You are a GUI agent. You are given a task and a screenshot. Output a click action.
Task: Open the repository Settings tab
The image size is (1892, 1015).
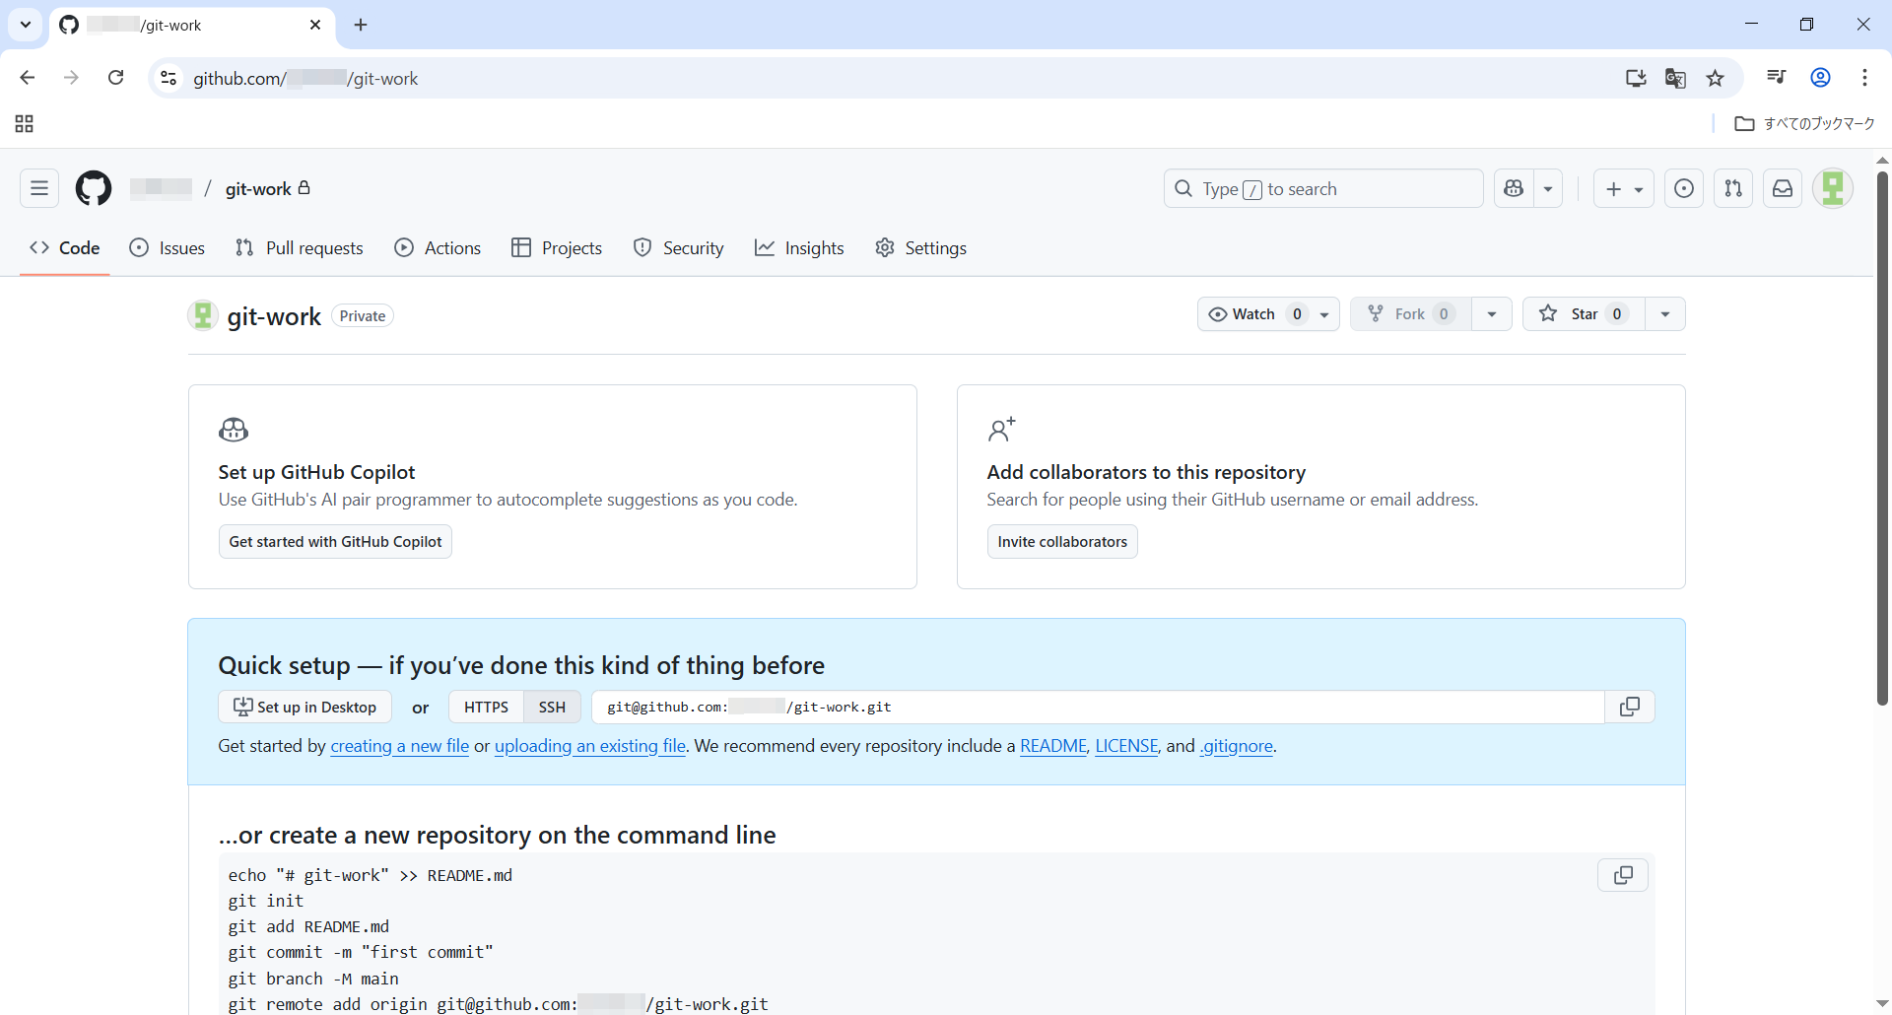tap(920, 248)
